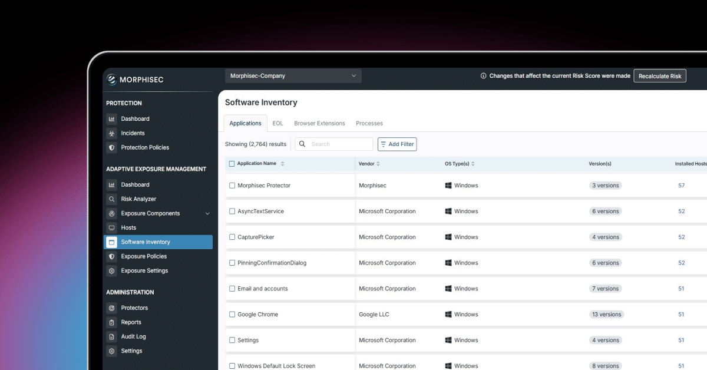Toggle the select-all checkbox in table header
Image resolution: width=707 pixels, height=370 pixels.
click(232, 164)
